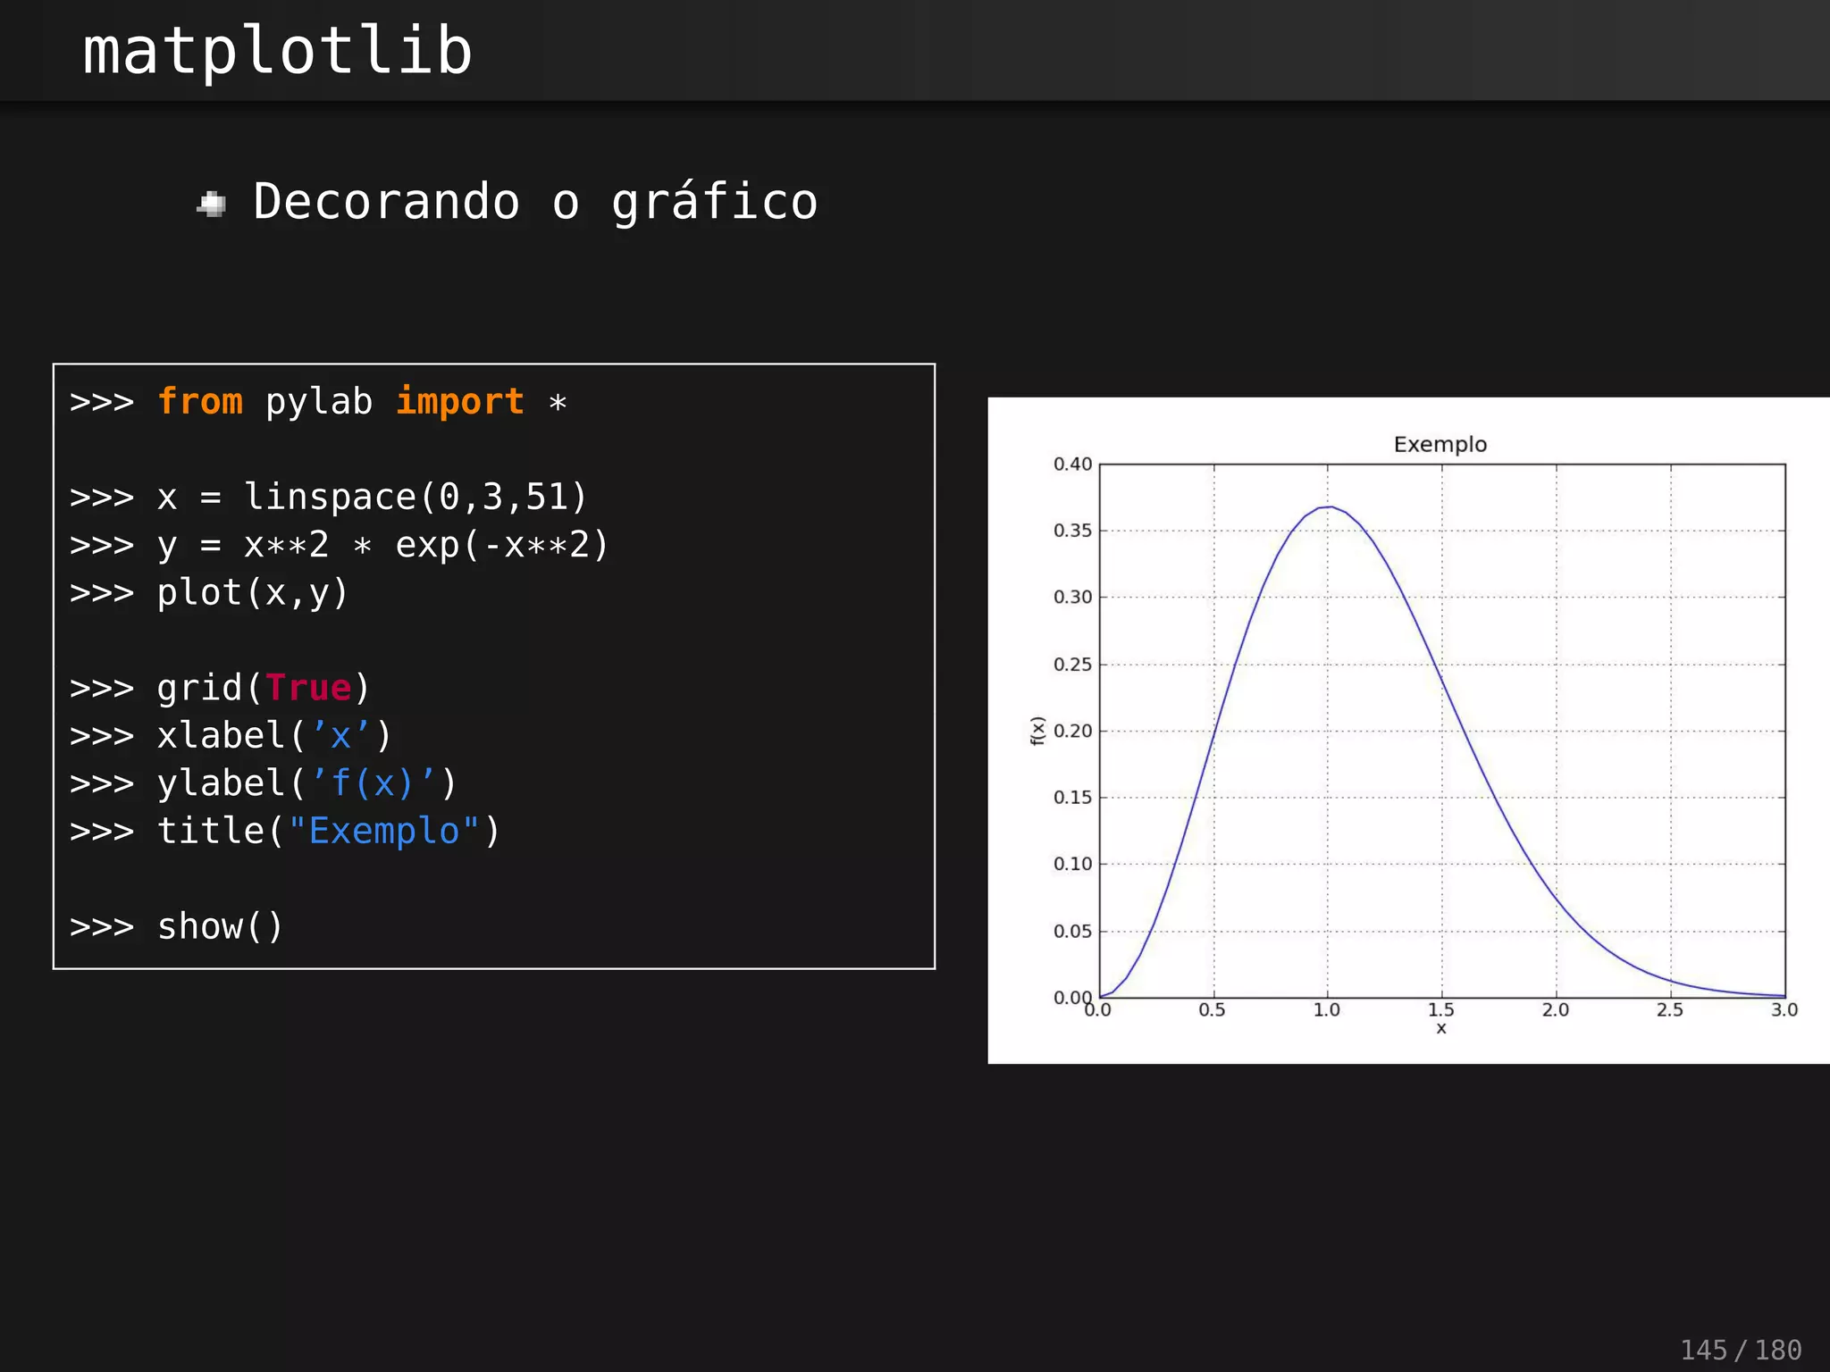1830x1372 pixels.
Task: Click the x-axis tick '1.0'
Action: click(1327, 1010)
